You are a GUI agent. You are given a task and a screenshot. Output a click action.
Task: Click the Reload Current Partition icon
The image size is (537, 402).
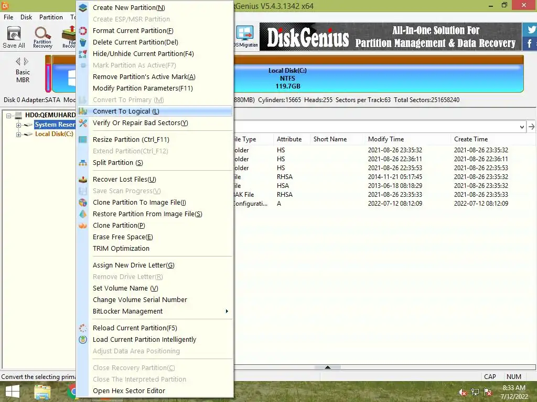83,328
